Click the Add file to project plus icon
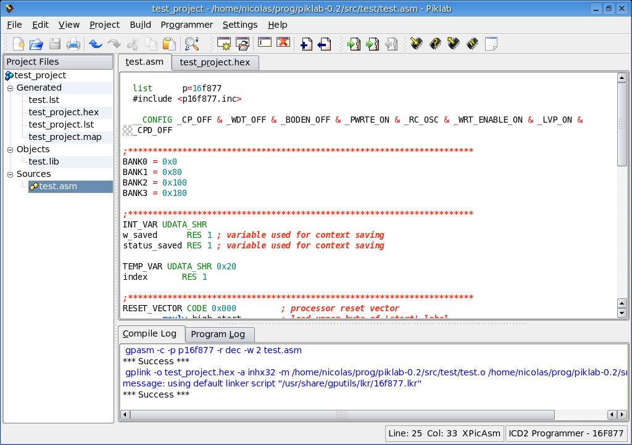The width and height of the screenshot is (632, 445). [306, 44]
